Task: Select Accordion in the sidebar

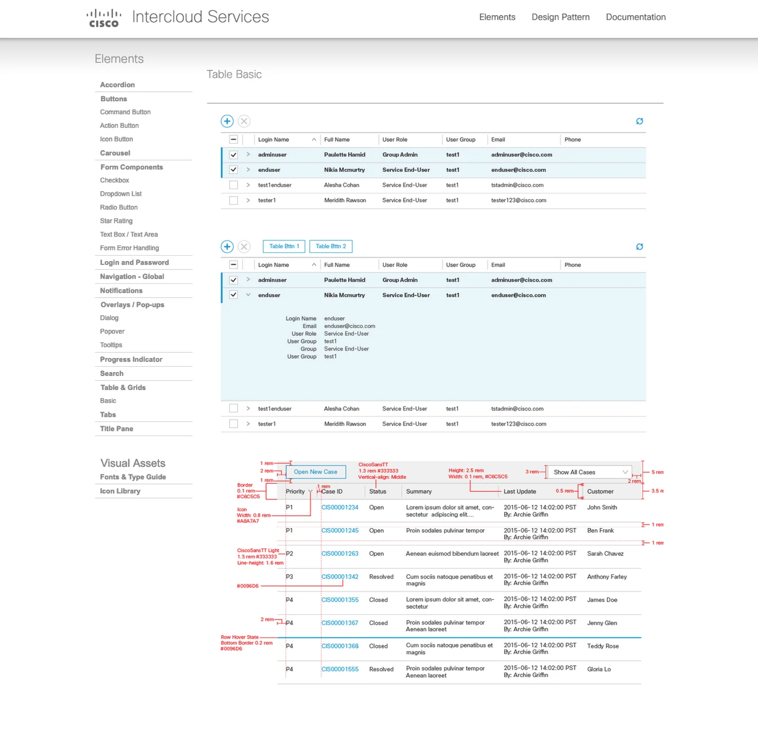Action: (117, 85)
